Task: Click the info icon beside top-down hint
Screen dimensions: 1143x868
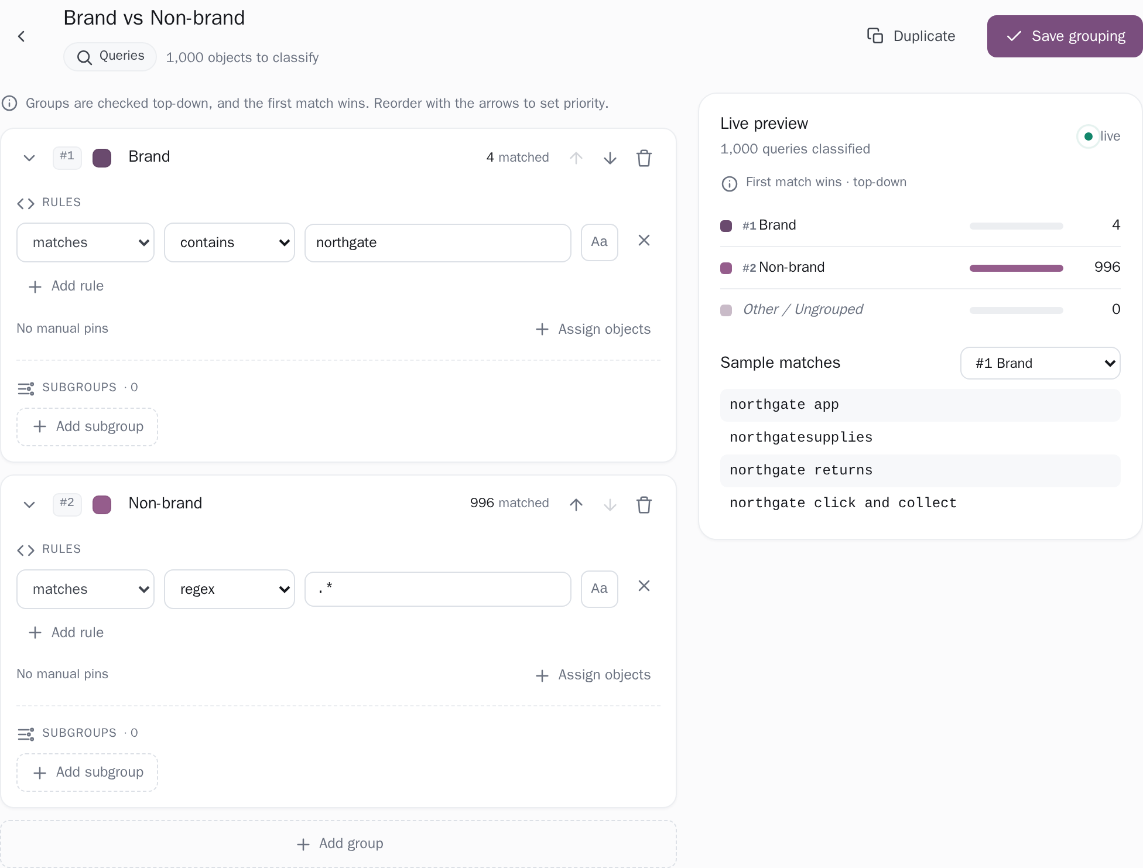Action: point(9,104)
